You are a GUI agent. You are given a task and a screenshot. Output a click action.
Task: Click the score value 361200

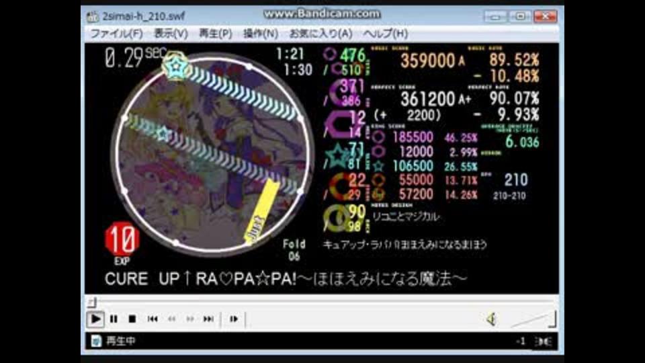[427, 99]
